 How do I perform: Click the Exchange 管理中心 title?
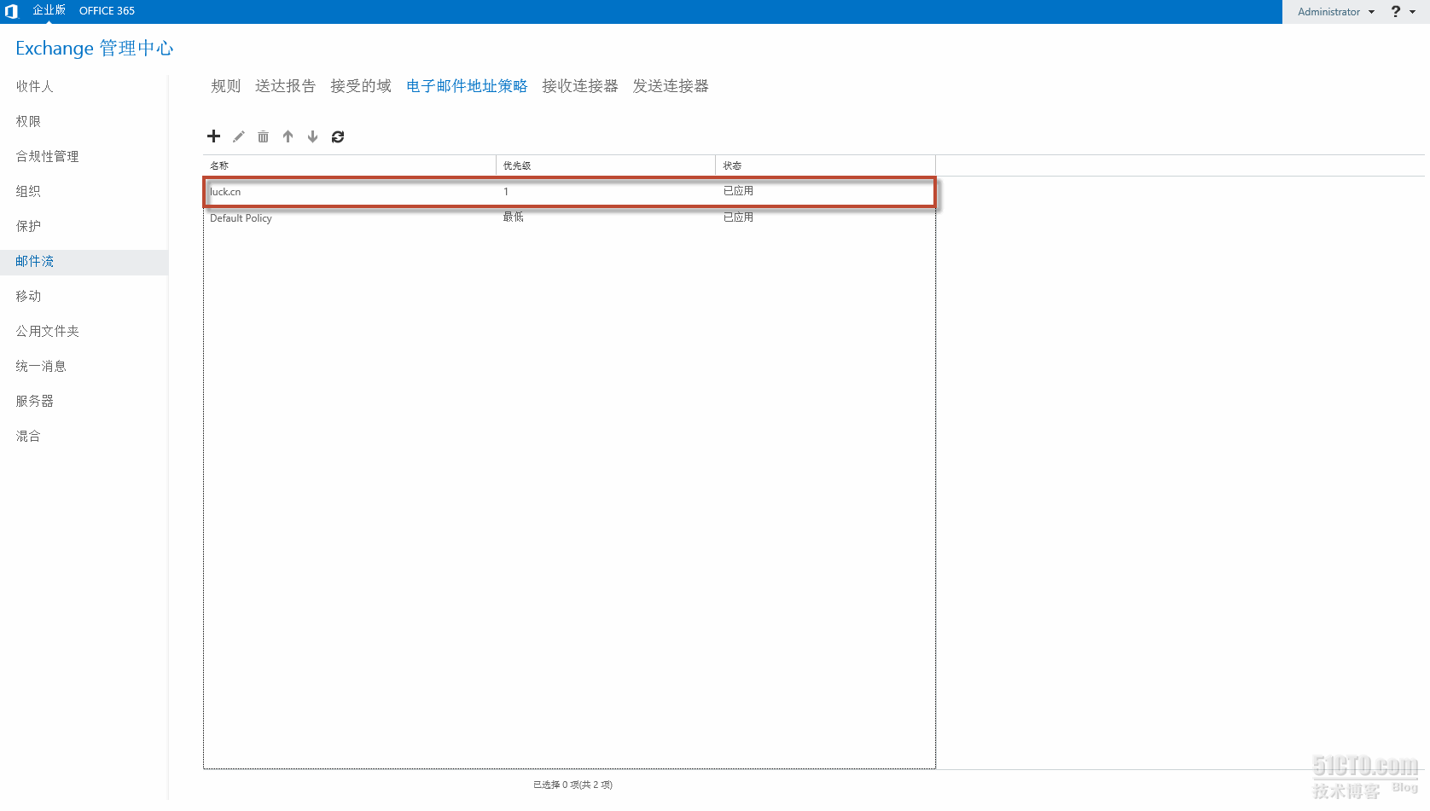tap(94, 48)
